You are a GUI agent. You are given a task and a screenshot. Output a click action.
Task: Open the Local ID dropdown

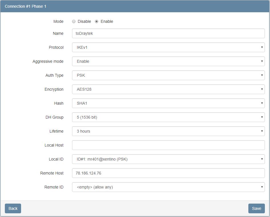[x=168, y=159]
